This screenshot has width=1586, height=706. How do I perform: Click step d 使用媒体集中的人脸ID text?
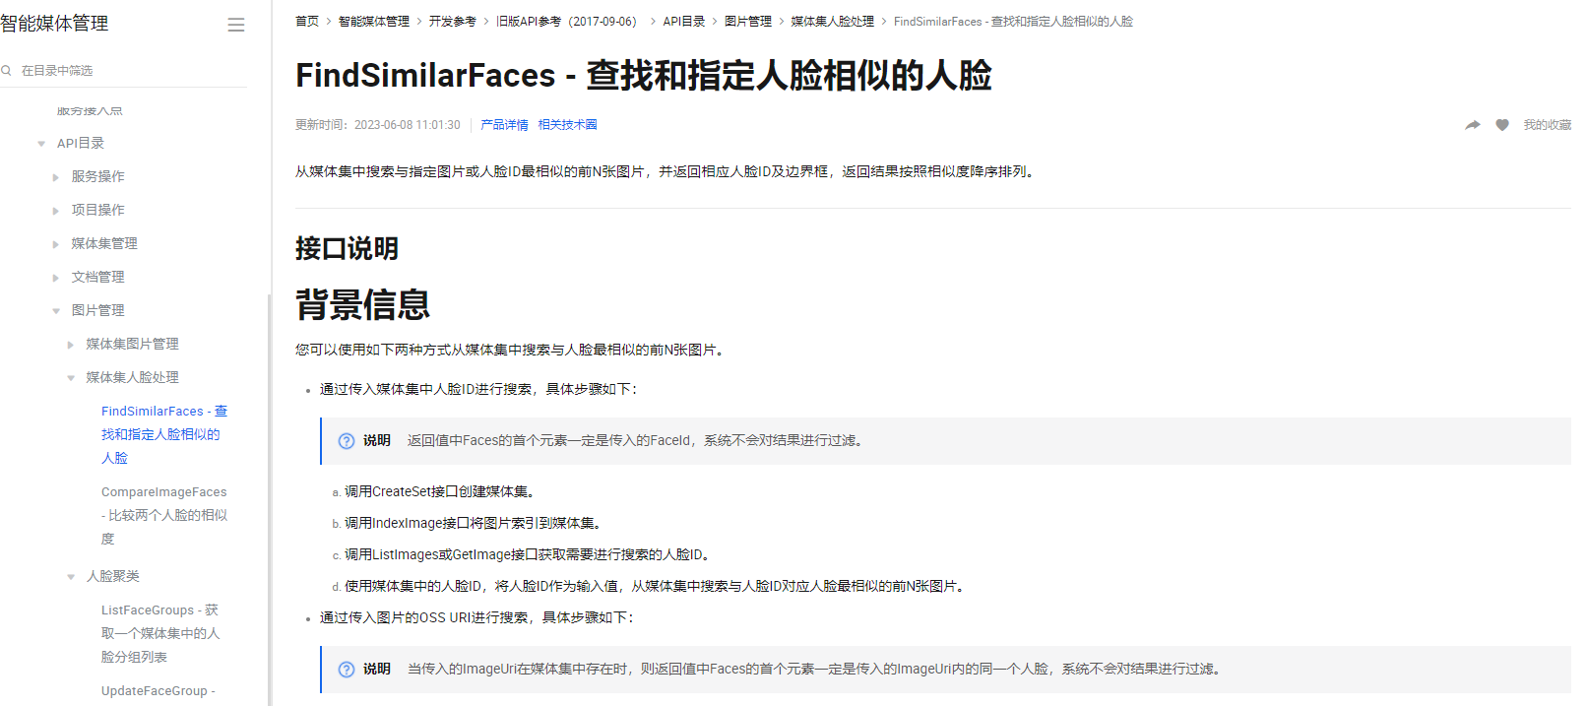click(657, 587)
